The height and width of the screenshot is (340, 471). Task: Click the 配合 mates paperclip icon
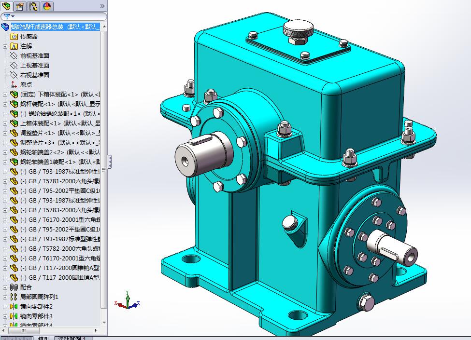click(x=14, y=287)
